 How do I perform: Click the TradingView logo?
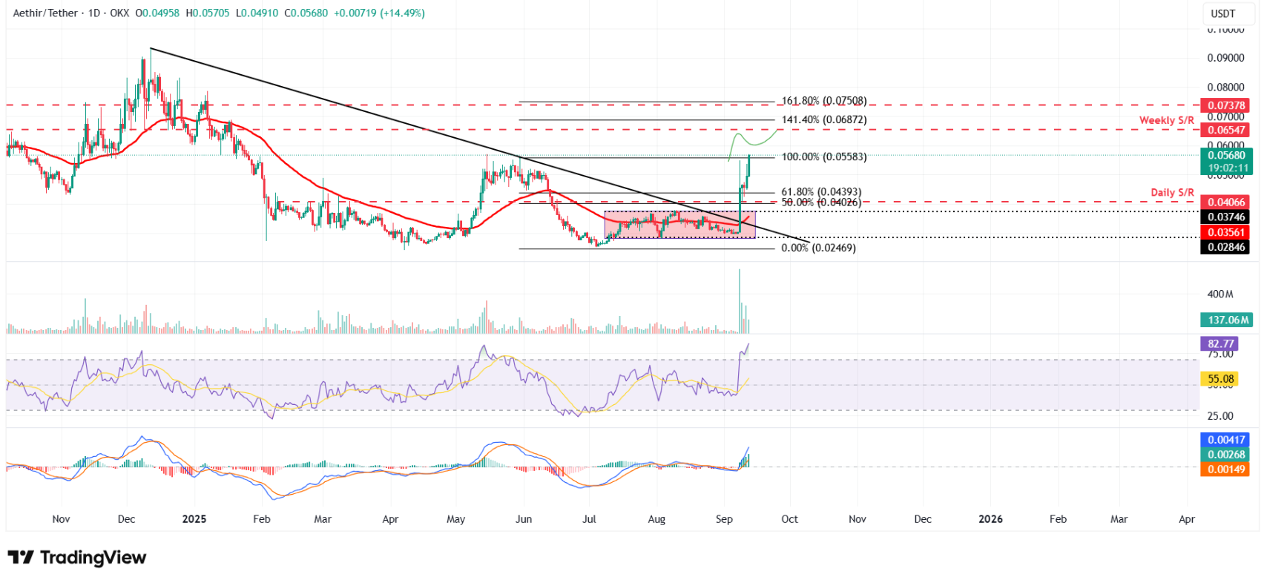(x=77, y=557)
